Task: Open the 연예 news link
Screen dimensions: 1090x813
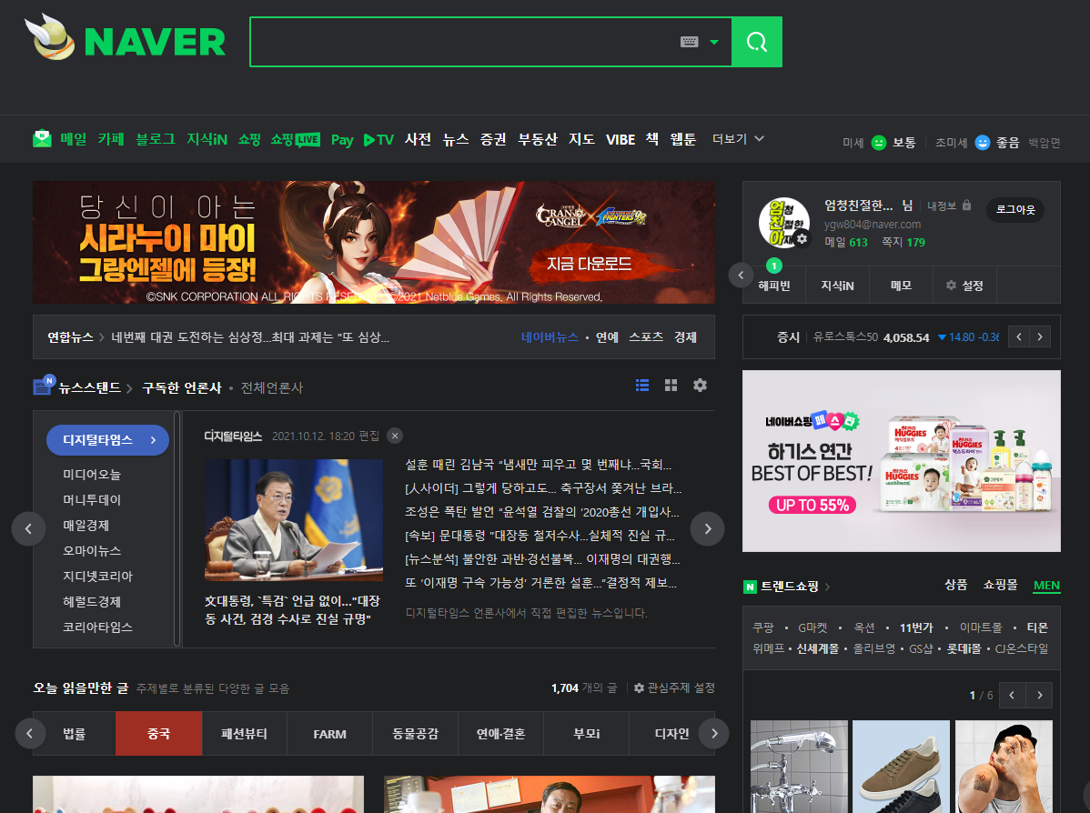Action: tap(607, 337)
